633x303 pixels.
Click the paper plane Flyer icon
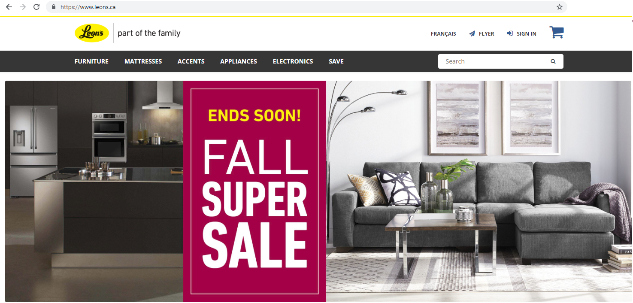472,33
